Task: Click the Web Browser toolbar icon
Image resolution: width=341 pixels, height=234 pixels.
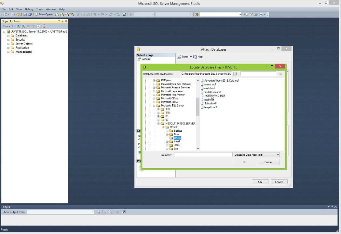Action: [261, 14]
